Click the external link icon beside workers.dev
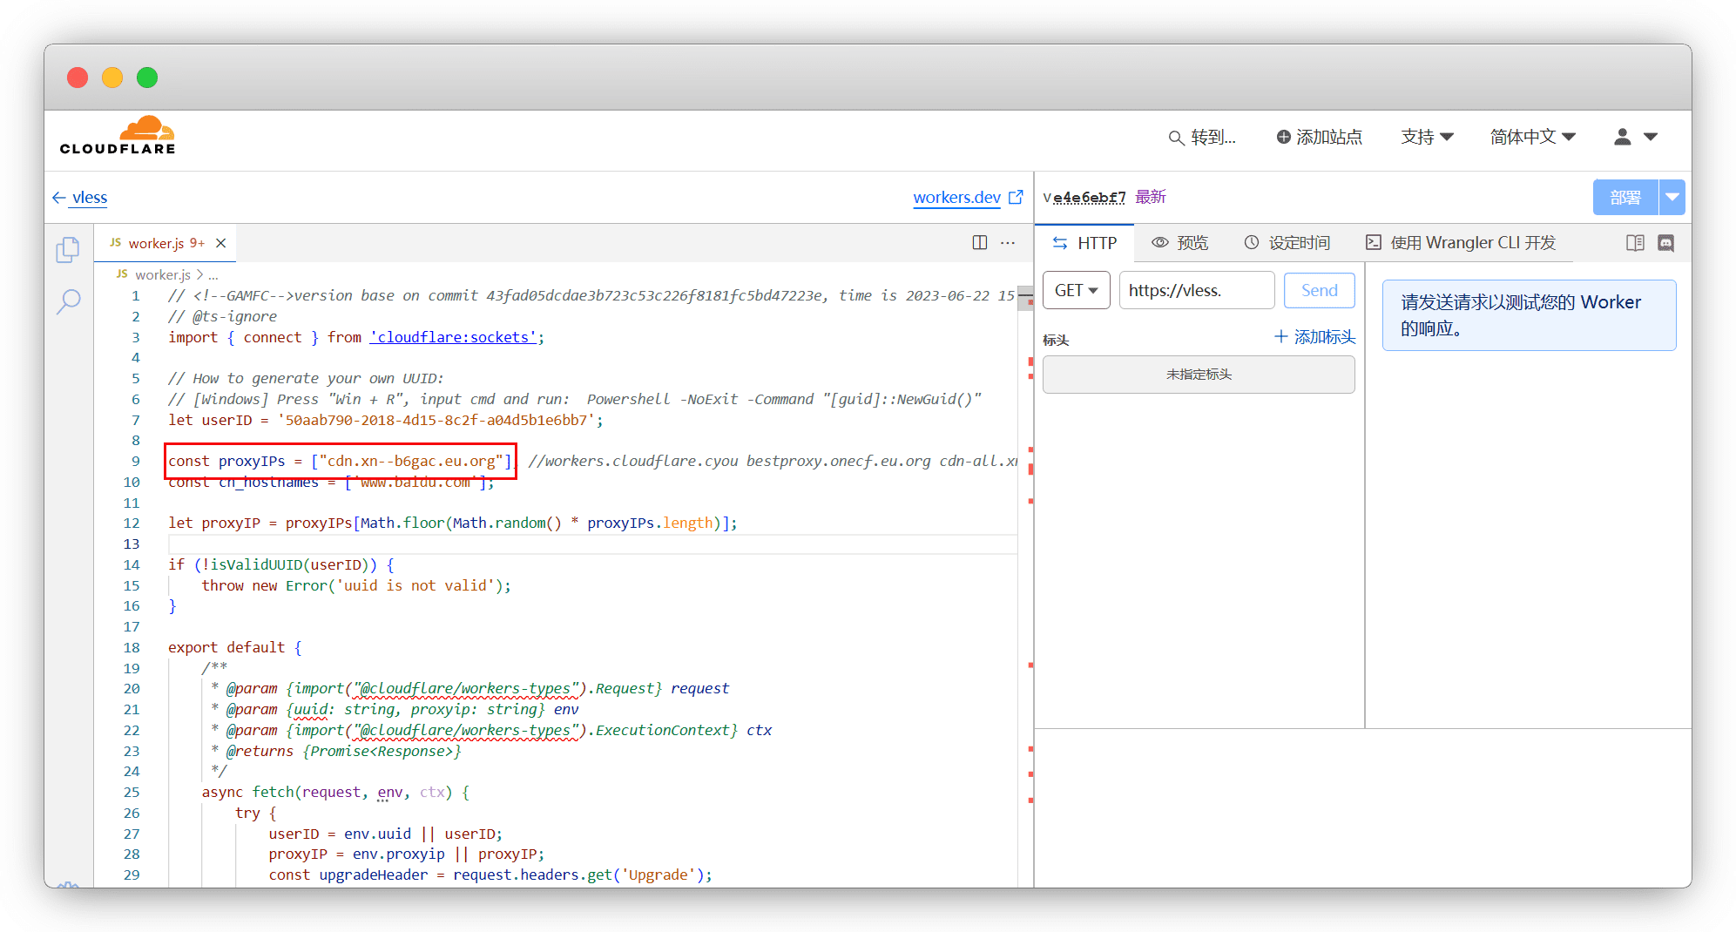This screenshot has width=1736, height=932. pos(1016,197)
